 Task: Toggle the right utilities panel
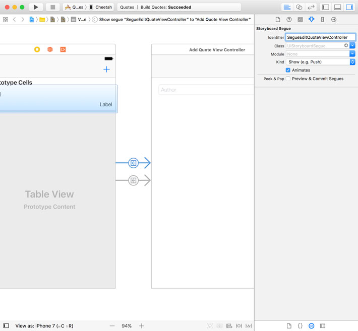click(x=349, y=7)
